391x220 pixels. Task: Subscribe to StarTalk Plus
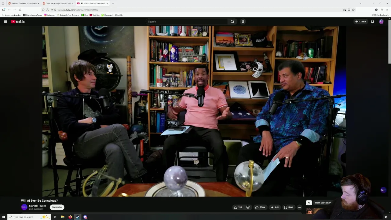57,207
